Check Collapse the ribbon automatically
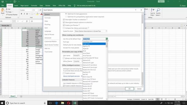187x105 pixels. pyautogui.click(x=64, y=28)
